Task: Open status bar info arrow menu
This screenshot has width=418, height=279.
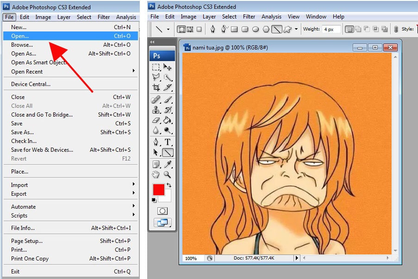Action: pyautogui.click(x=297, y=258)
